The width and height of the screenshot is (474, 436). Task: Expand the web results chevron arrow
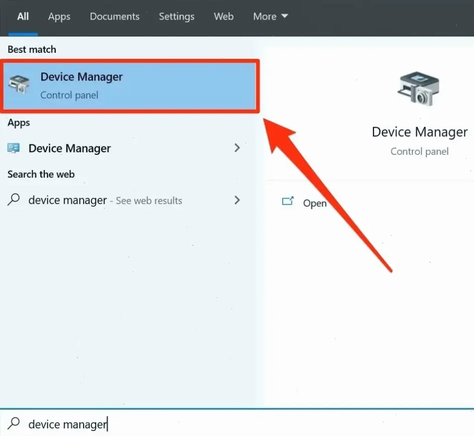[237, 200]
